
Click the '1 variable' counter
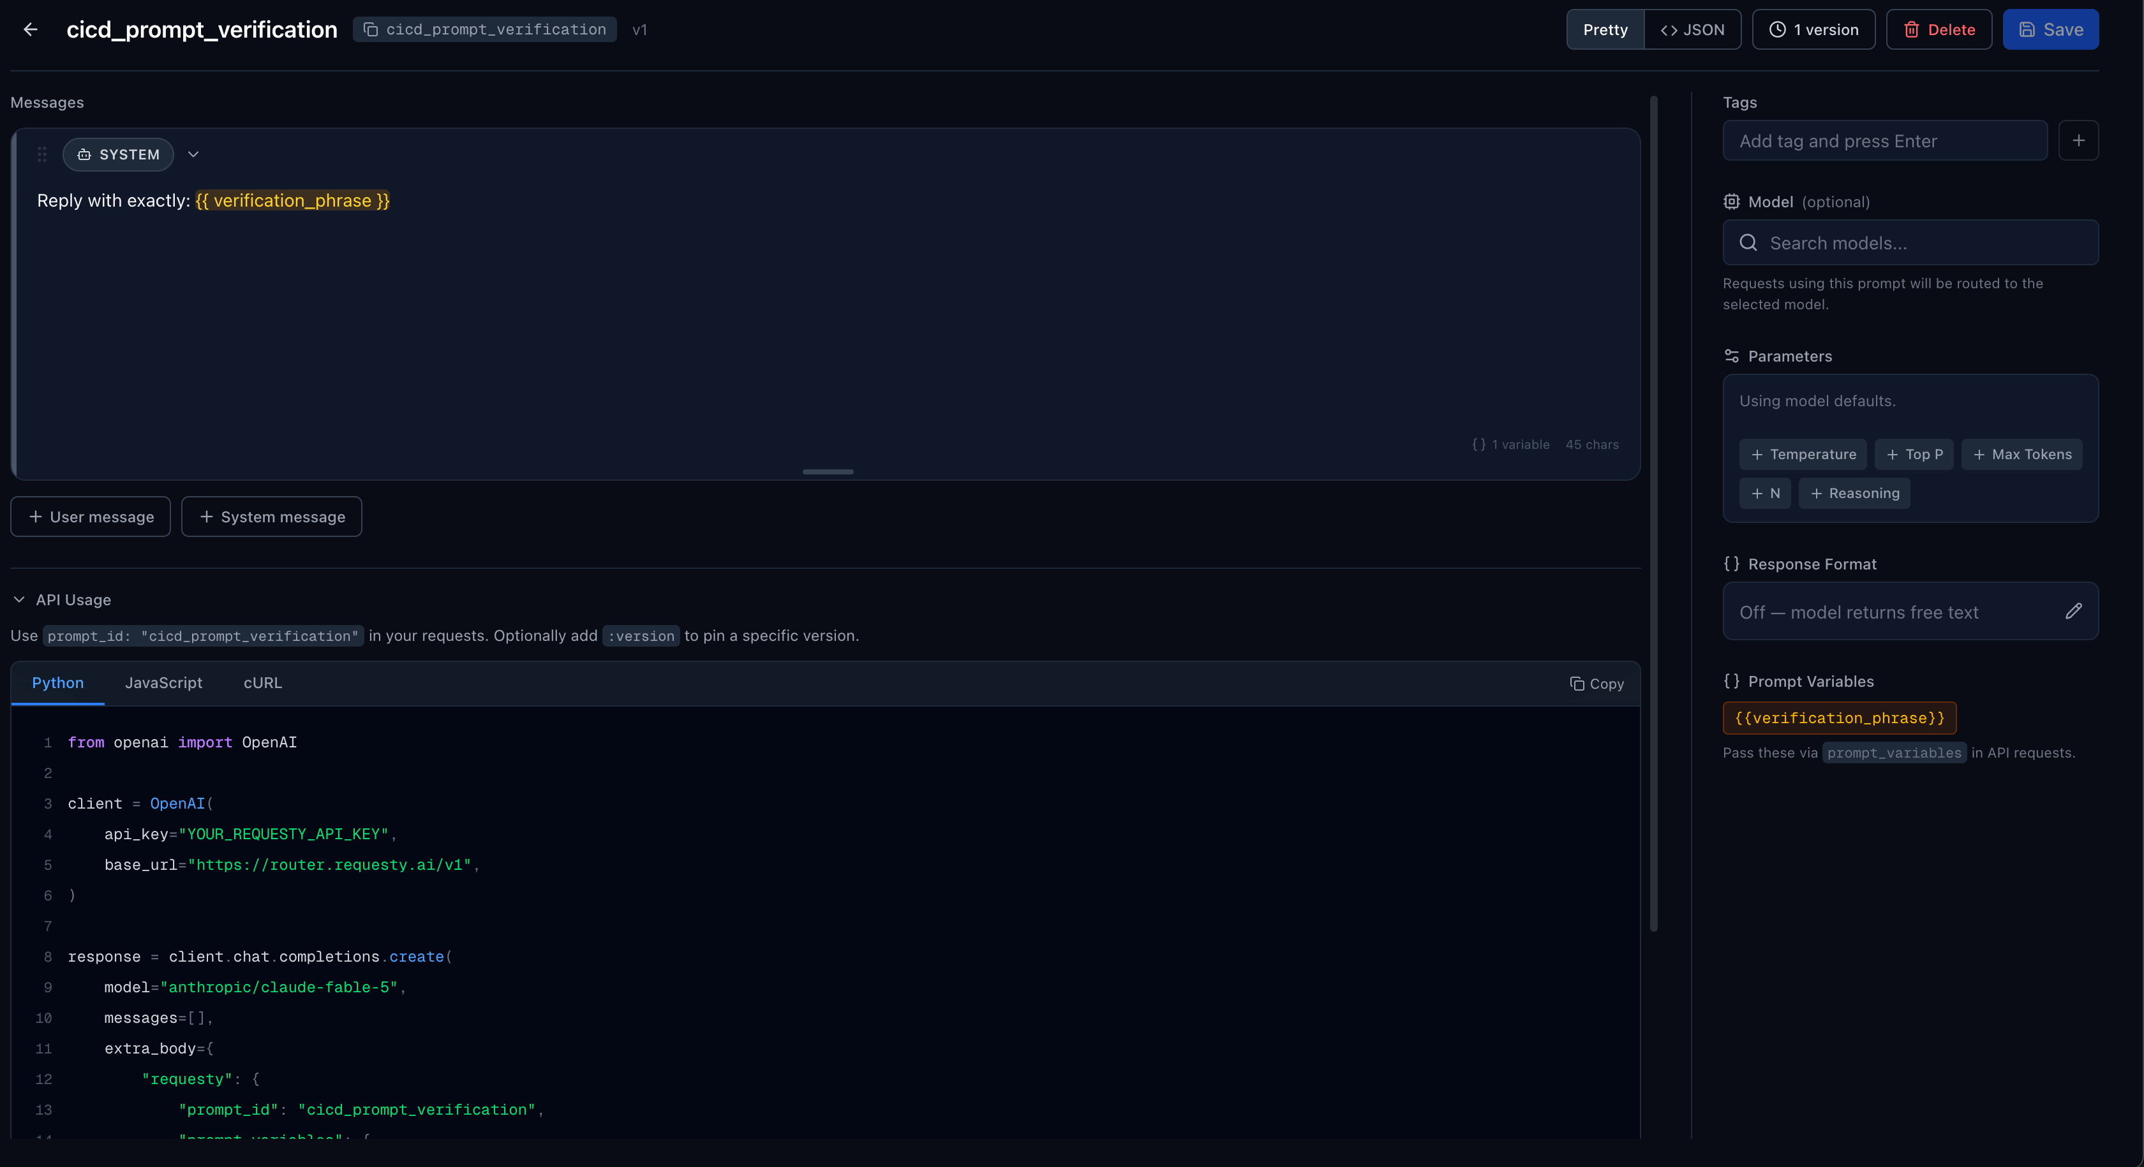(x=1510, y=444)
